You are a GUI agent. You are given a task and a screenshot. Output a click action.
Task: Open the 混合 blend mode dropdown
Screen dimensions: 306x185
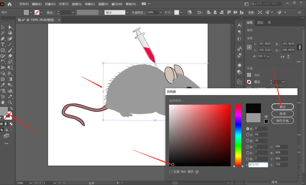click(127, 12)
